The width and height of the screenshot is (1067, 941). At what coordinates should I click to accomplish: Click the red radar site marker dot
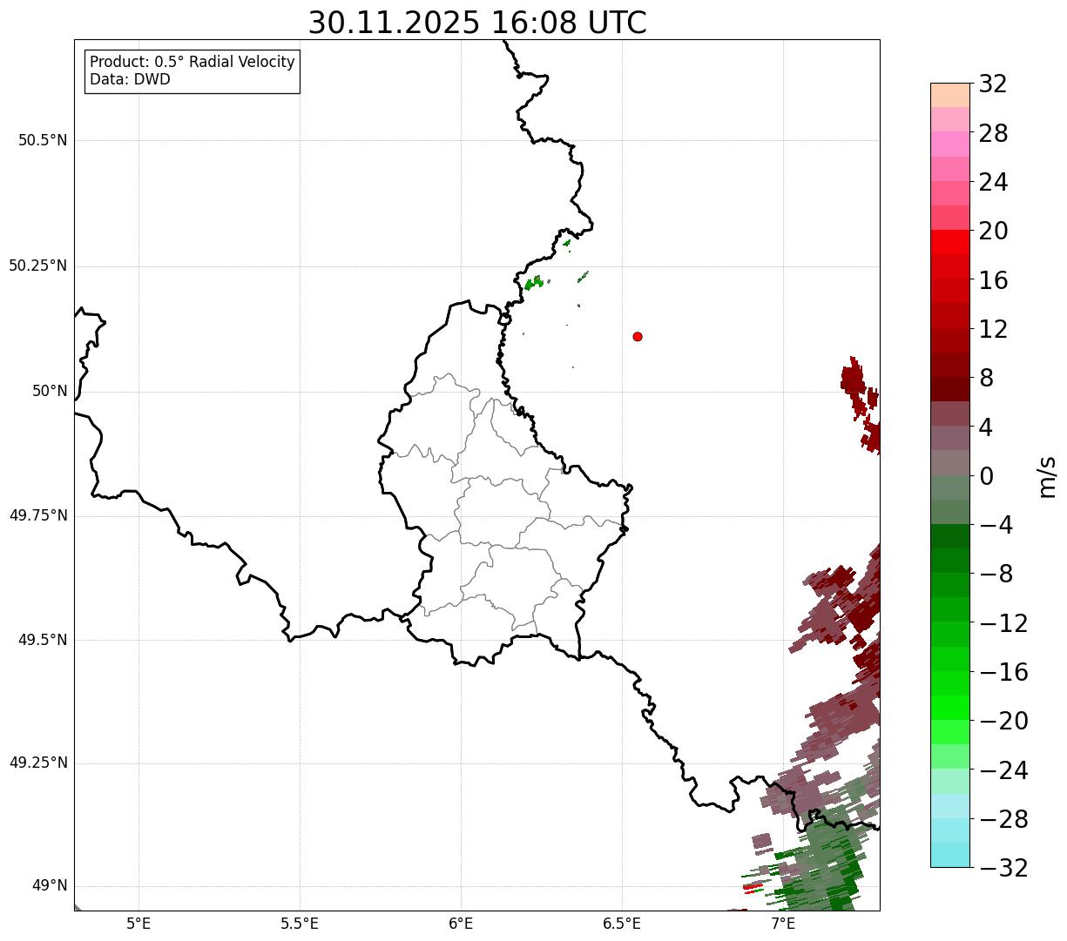coord(638,336)
